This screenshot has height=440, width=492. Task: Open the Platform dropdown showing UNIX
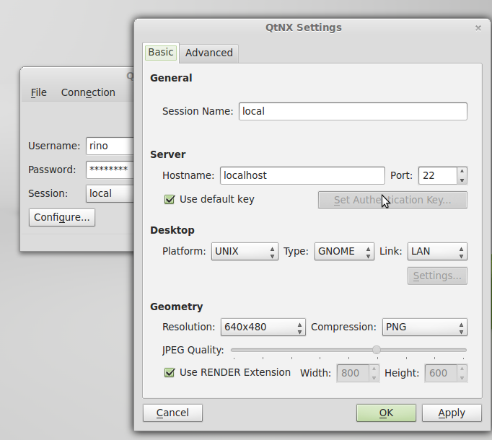pyautogui.click(x=245, y=252)
